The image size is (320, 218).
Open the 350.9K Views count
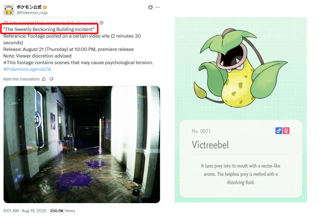tap(62, 211)
